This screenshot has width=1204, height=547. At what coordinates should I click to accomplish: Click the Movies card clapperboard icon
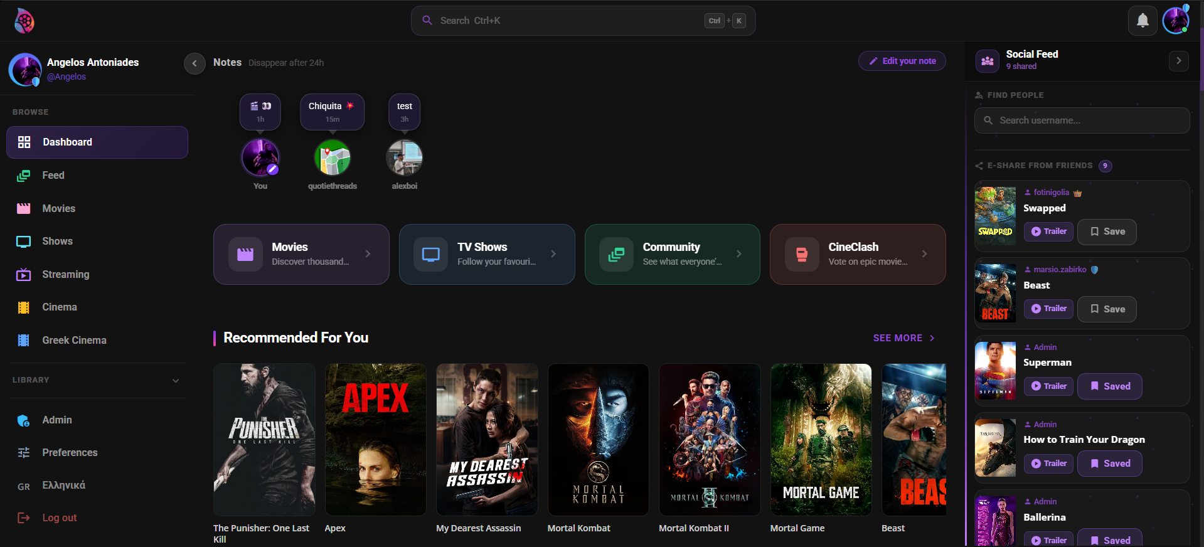point(245,254)
